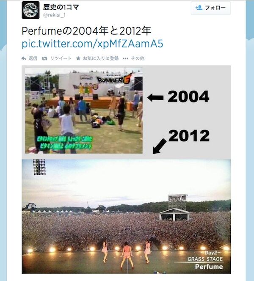
Task: Follow the account with the フォロー button
Action: (211, 8)
